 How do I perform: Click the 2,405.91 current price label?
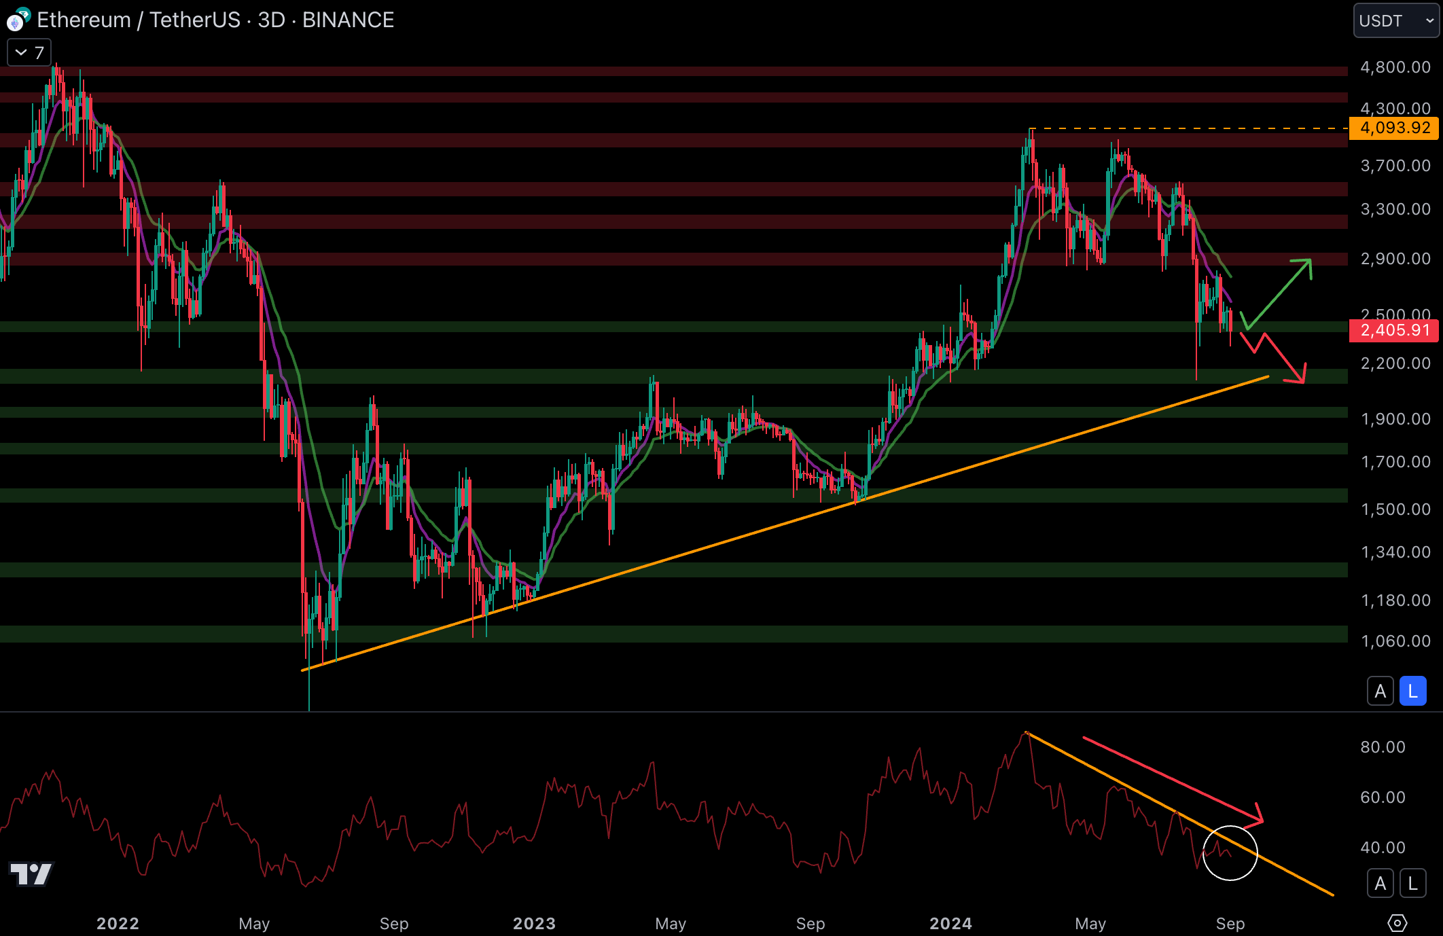pyautogui.click(x=1393, y=330)
